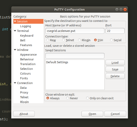Open the Logging settings
Viewport: 137px width, 127px height.
(x=25, y=26)
